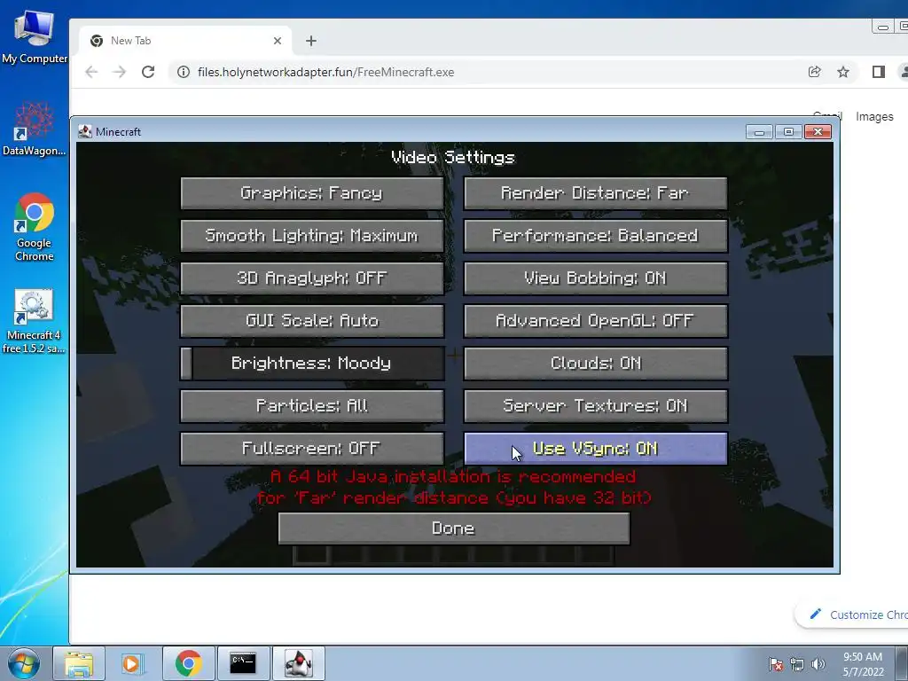Toggle 3D Anaglyph: OFF

point(312,278)
